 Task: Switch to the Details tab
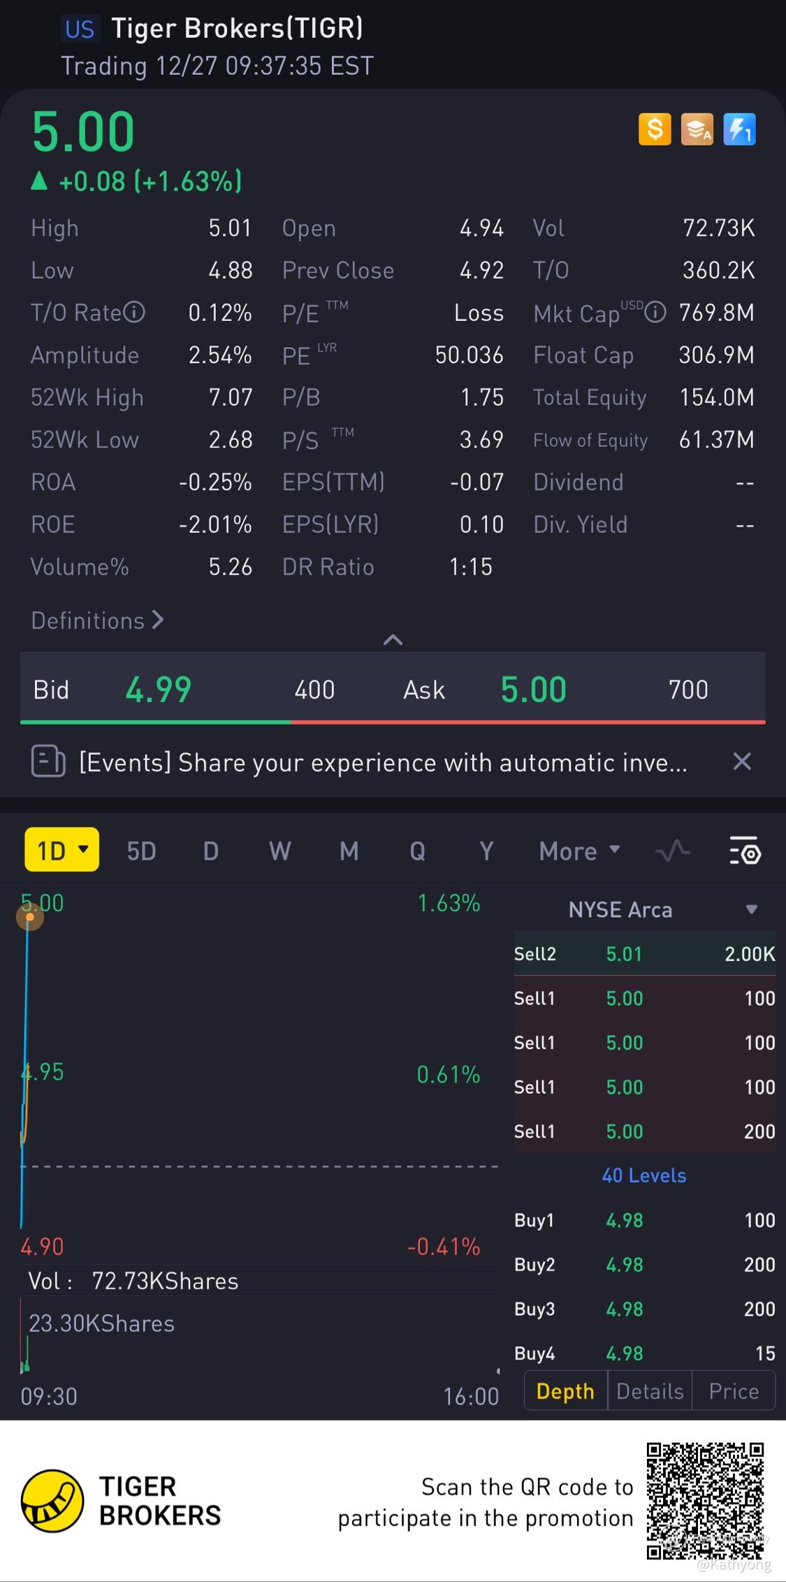coord(650,1391)
